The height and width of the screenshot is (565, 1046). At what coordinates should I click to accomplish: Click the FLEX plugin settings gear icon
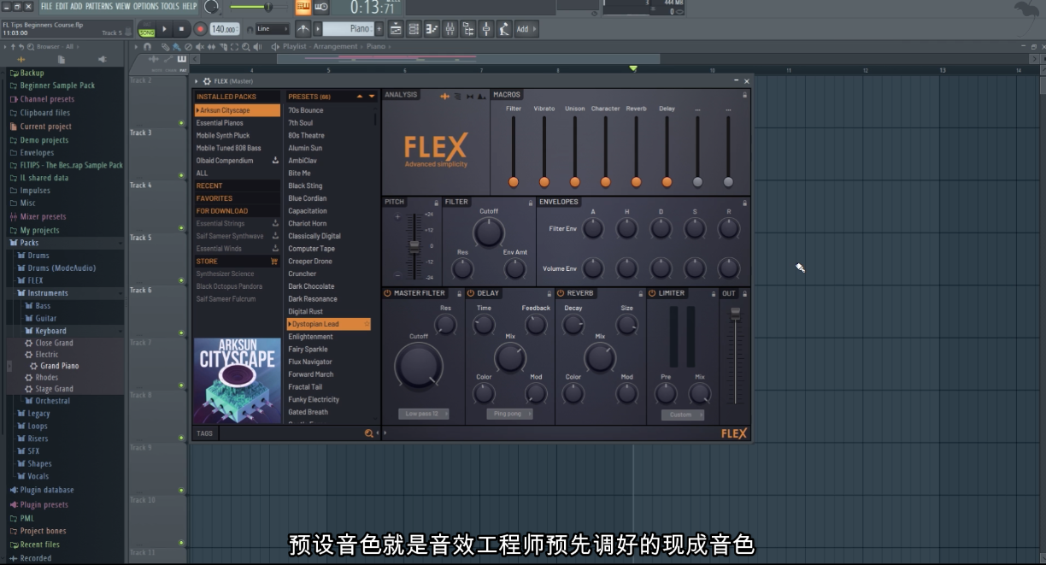click(207, 81)
